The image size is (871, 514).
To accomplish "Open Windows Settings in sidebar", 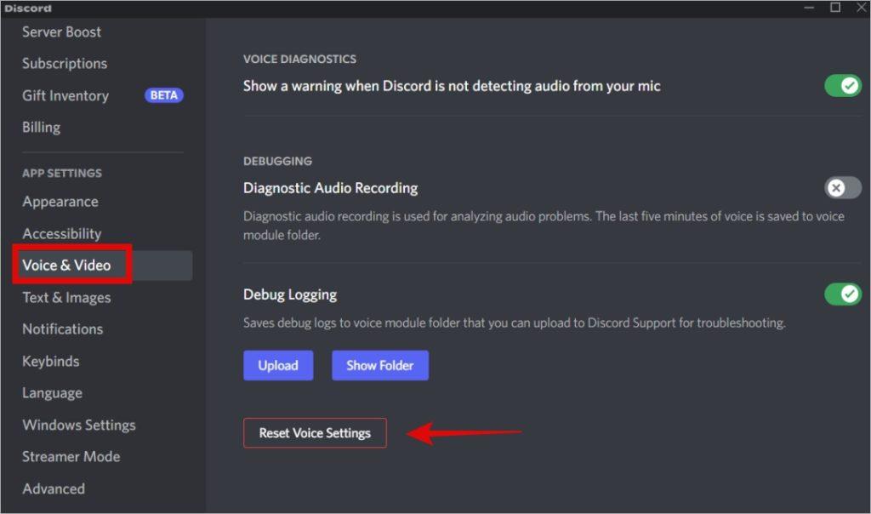I will 79,425.
